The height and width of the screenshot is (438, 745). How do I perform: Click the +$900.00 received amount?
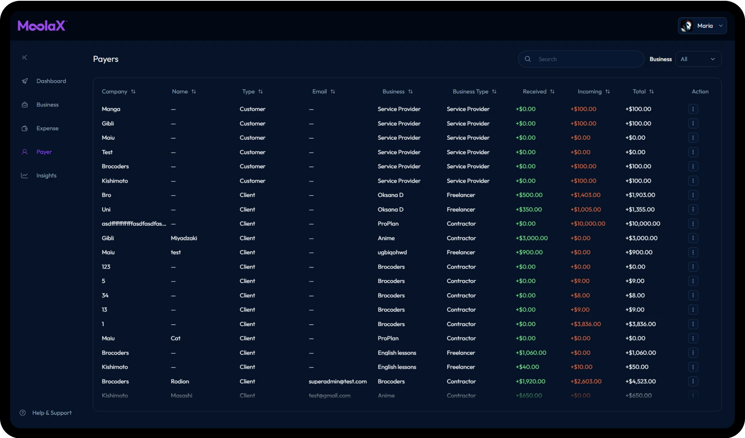(x=529, y=252)
